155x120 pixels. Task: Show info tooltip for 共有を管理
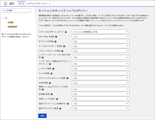pyautogui.click(x=50, y=83)
